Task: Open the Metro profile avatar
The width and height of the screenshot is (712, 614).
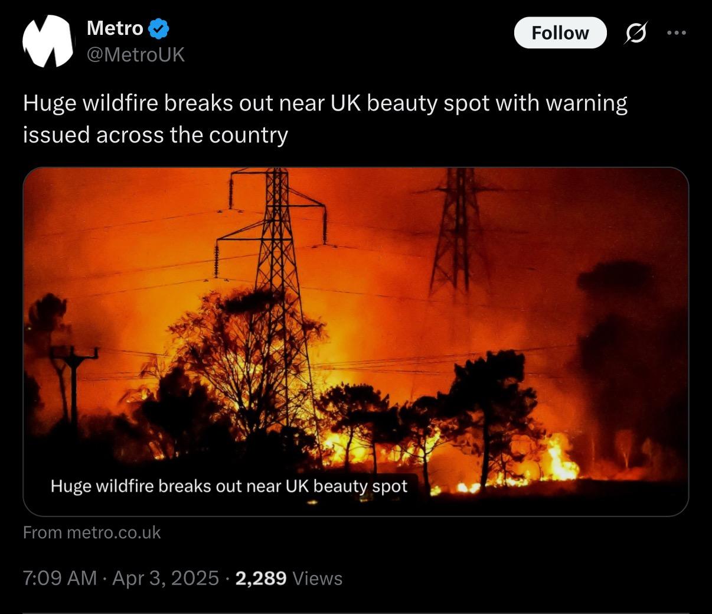Action: click(x=47, y=41)
